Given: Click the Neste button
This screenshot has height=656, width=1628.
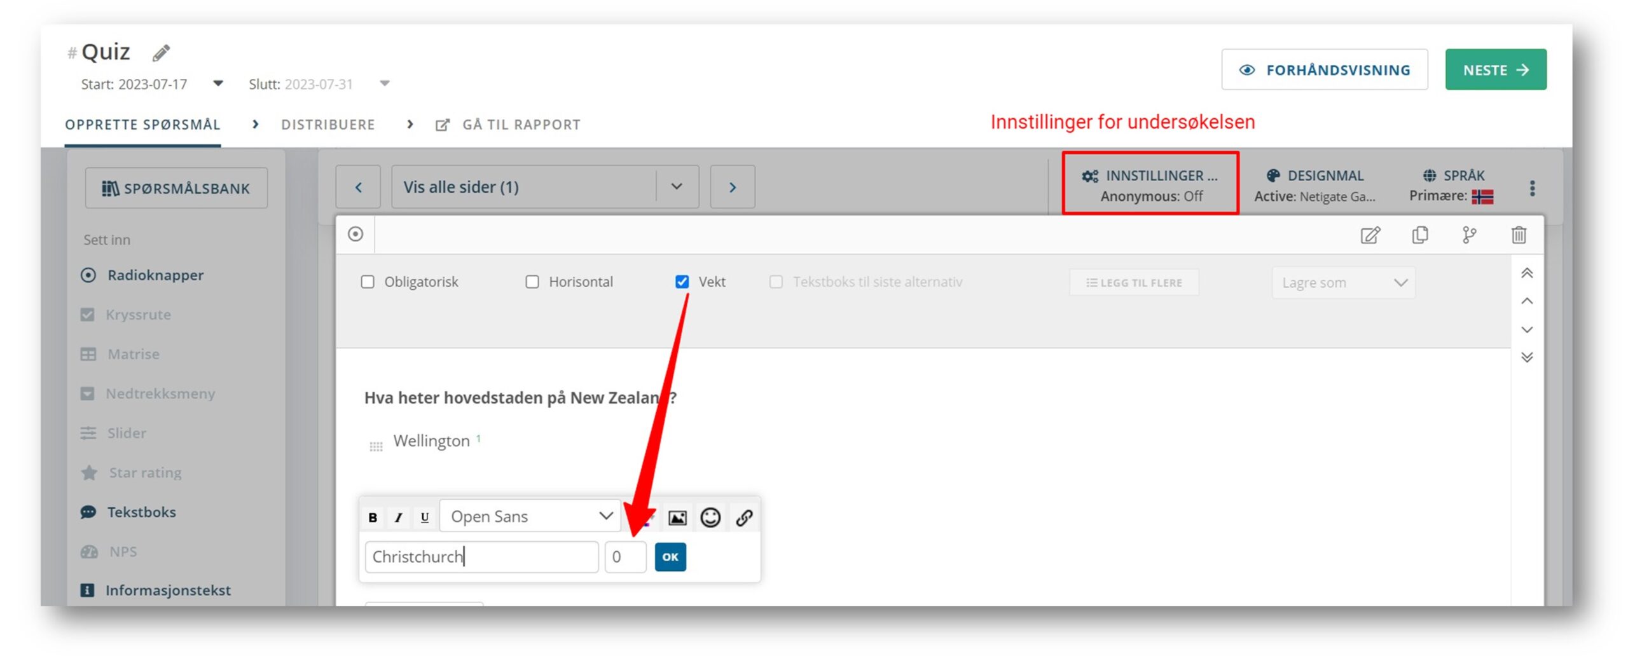Looking at the screenshot, I should click(x=1495, y=70).
